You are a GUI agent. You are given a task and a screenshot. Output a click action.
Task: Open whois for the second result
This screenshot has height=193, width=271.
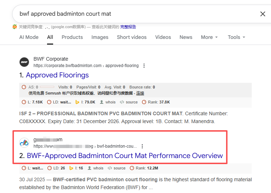[x=96, y=168]
